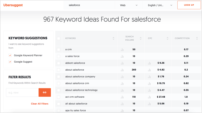
Task: Click the keyword act crm software
Action: click(75, 97)
